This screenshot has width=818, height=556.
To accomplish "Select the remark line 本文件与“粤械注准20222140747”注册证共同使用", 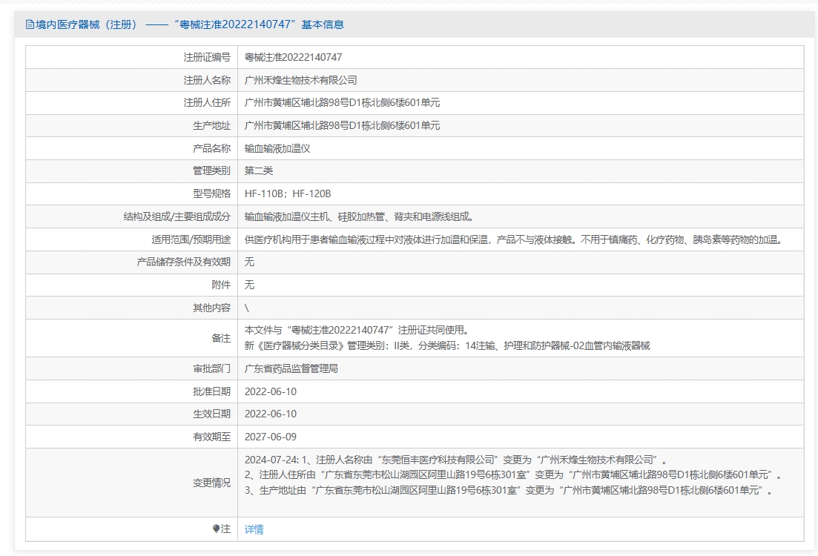I will pos(357,330).
